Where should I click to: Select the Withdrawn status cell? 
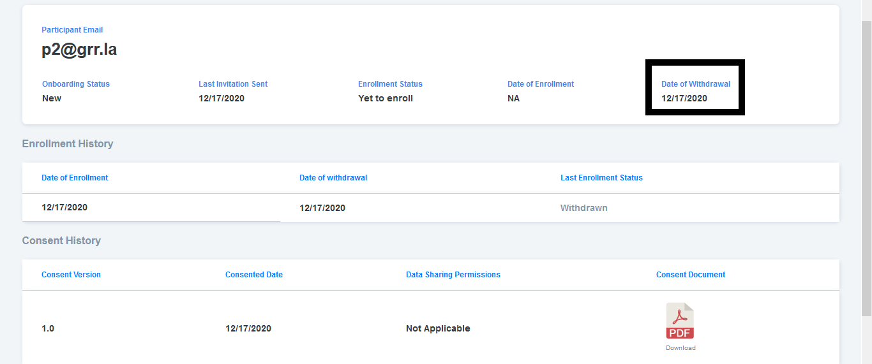click(x=584, y=208)
